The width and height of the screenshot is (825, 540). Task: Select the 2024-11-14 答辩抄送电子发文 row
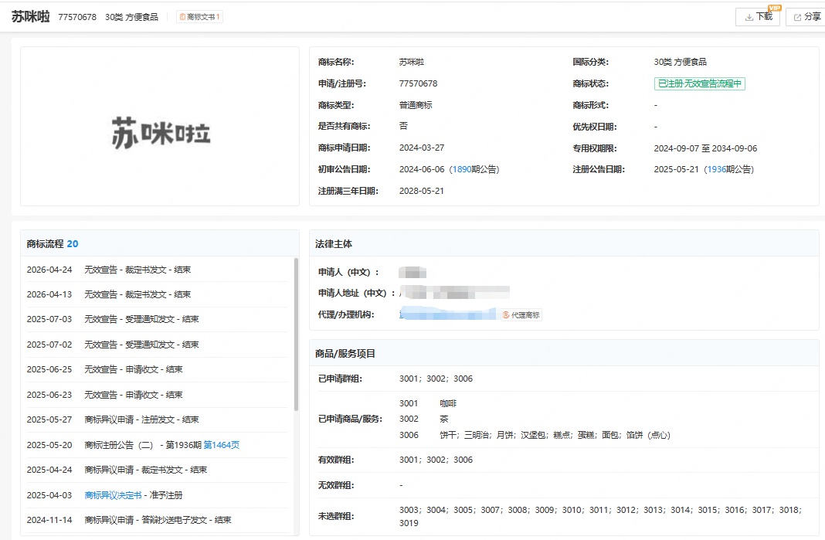point(157,520)
